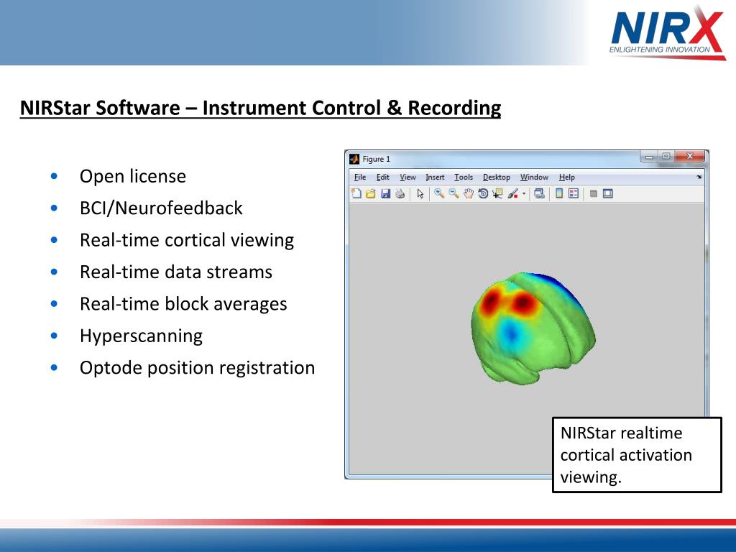Click 'Optode position registration' bullet text

point(197,368)
